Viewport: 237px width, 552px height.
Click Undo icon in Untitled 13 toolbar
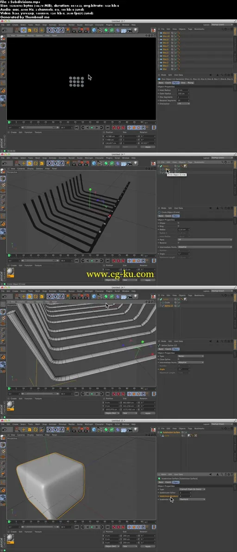5,30
